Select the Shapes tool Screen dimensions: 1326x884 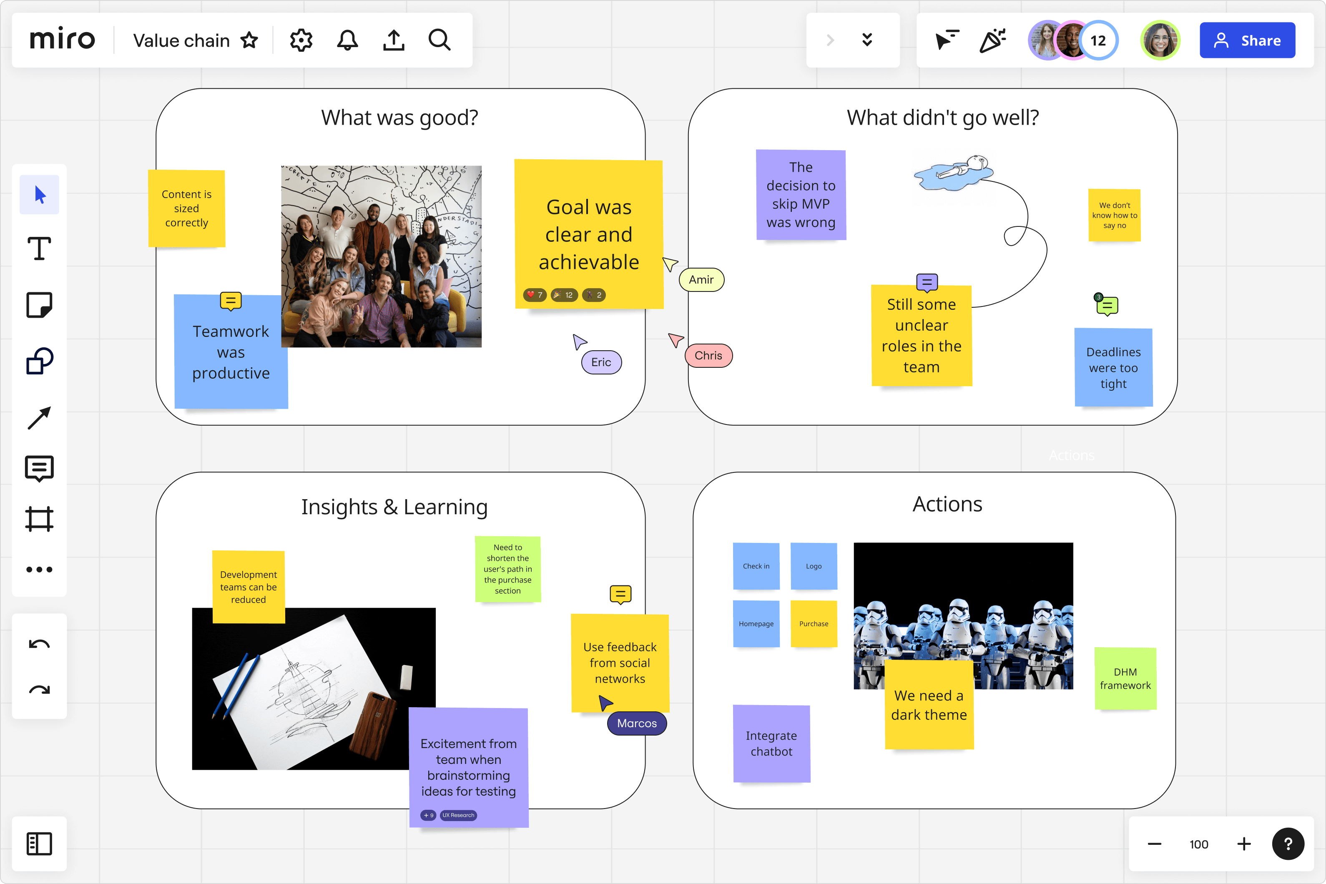pyautogui.click(x=39, y=361)
